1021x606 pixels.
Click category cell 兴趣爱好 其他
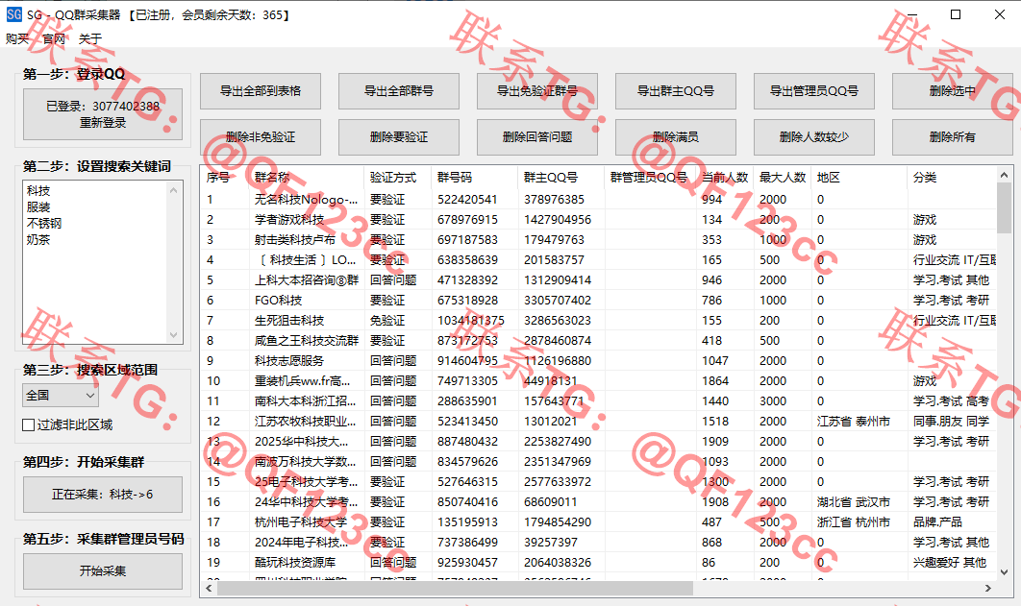[x=950, y=563]
